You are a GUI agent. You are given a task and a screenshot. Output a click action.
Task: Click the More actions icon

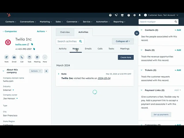pos(45,57)
